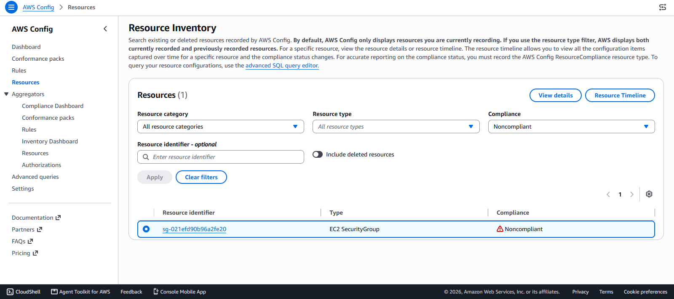Click the View details button

556,95
